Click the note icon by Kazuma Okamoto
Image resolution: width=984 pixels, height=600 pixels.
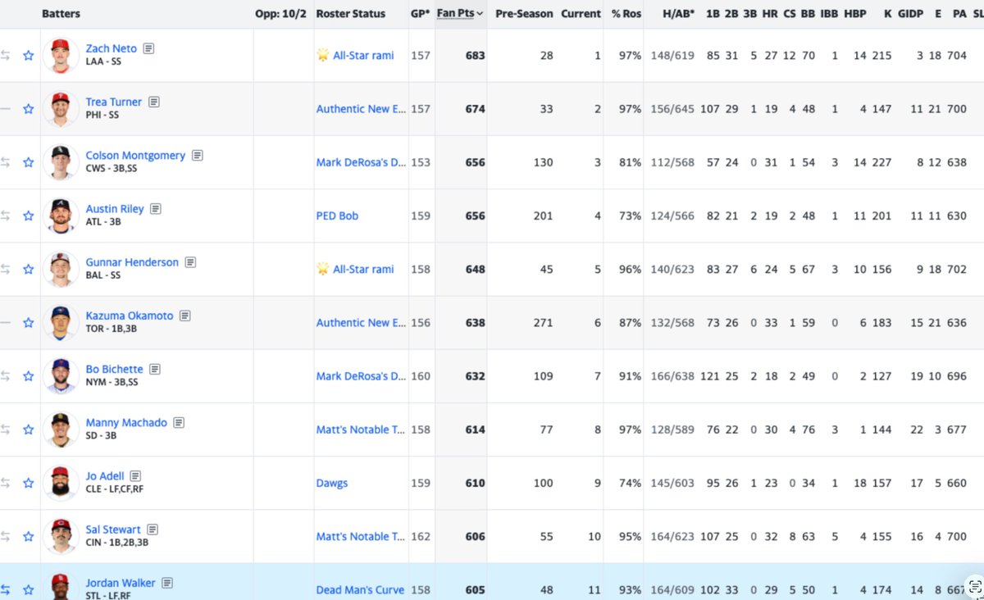tap(185, 316)
